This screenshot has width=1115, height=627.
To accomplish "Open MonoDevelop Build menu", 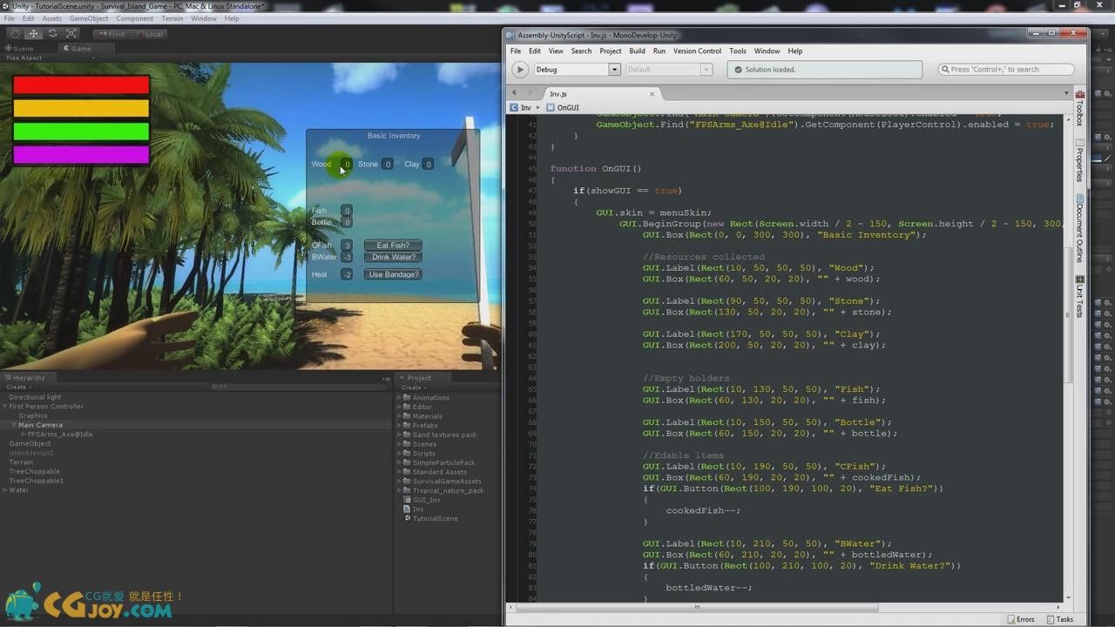I will [637, 51].
